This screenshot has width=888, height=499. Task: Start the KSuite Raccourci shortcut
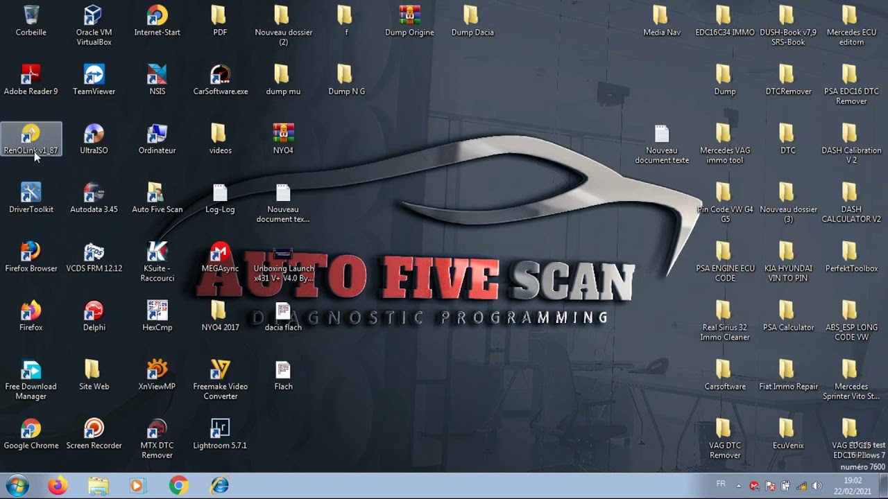[x=157, y=261]
